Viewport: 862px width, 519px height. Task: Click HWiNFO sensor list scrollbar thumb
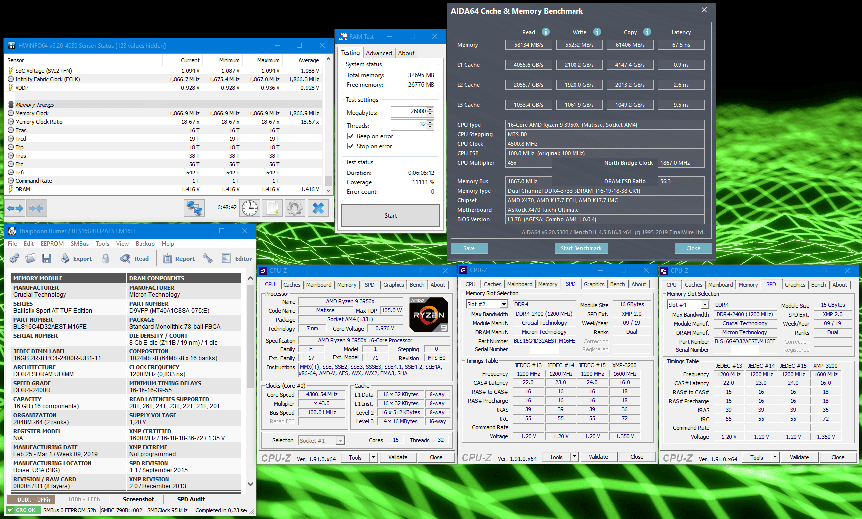pyautogui.click(x=328, y=180)
